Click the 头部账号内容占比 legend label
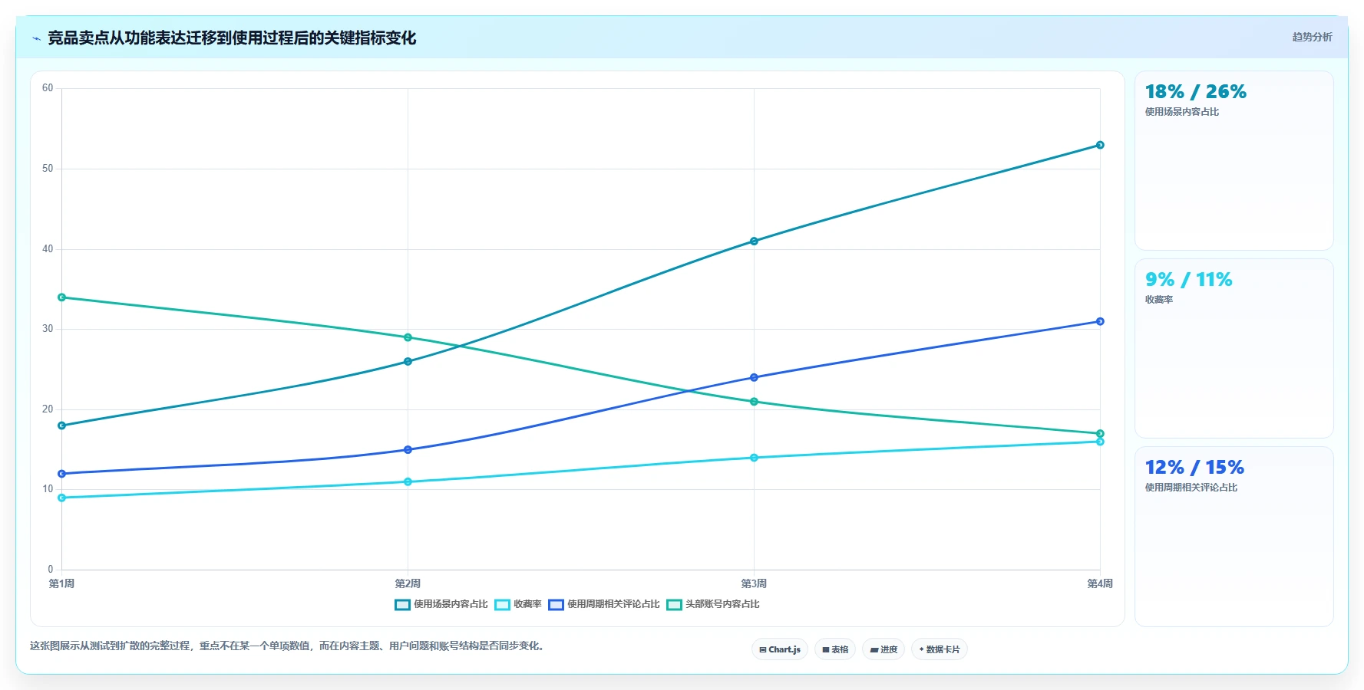 pos(722,604)
